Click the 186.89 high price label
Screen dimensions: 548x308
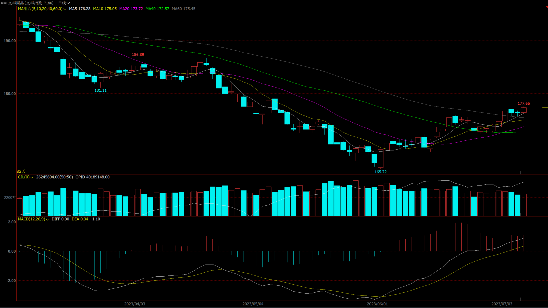pyautogui.click(x=138, y=55)
